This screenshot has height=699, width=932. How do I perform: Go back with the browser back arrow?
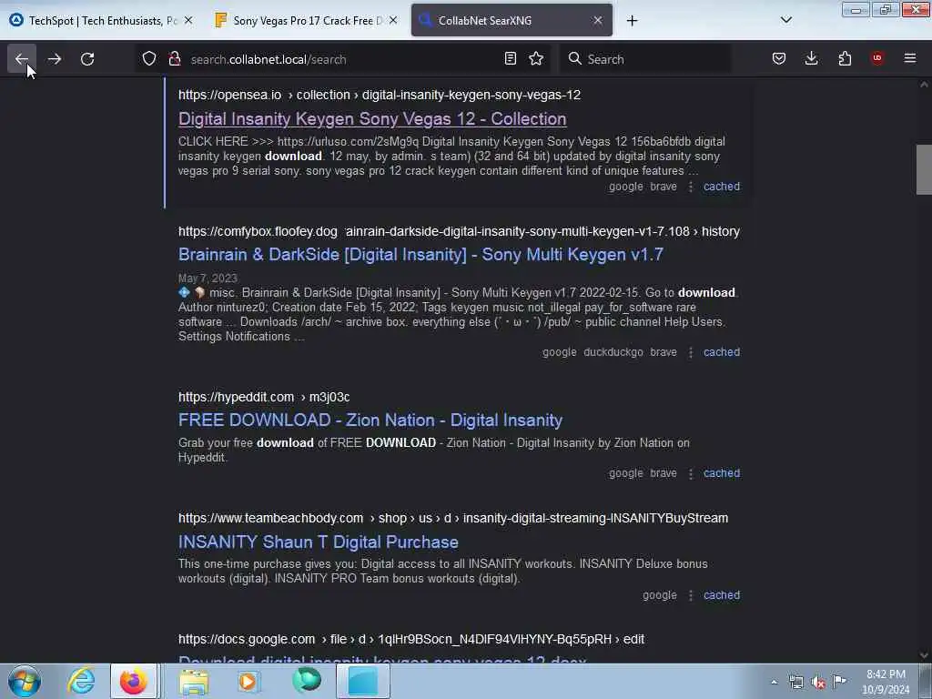coord(22,59)
